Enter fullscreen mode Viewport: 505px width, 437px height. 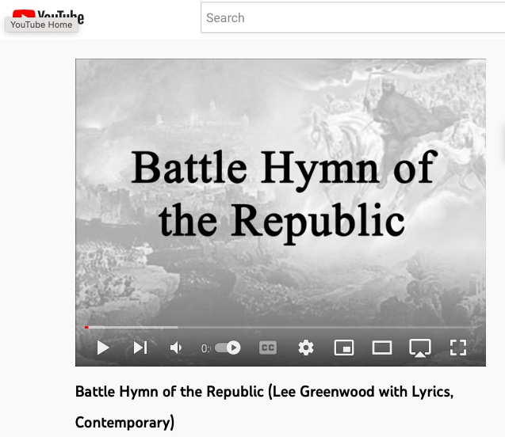457,348
